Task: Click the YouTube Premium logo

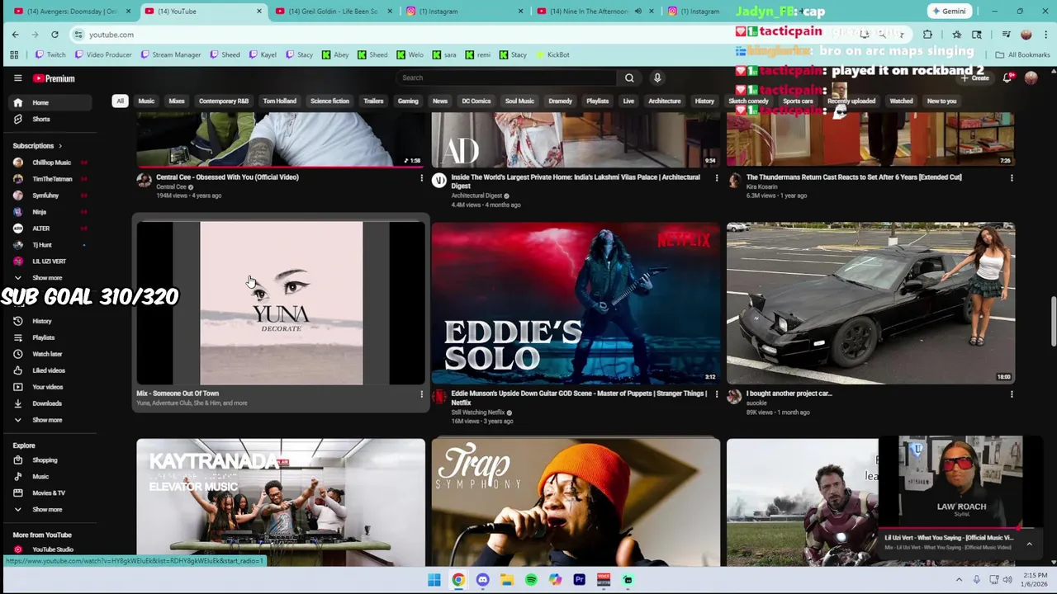Action: pyautogui.click(x=54, y=78)
